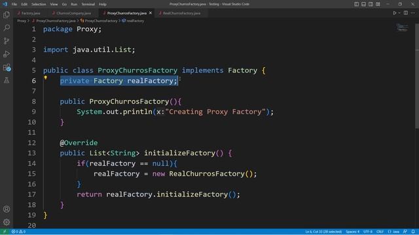This screenshot has height=235, width=419.
Task: Open the Accounts menu icon
Action: 7,209
